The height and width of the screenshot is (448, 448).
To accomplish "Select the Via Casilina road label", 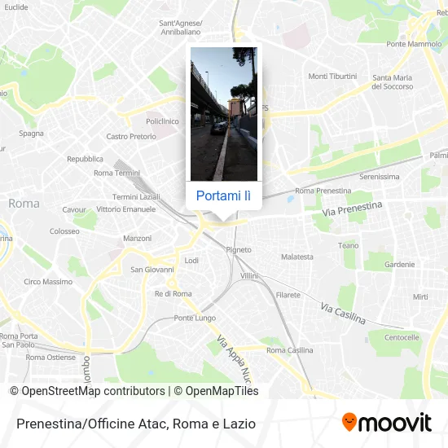I will [343, 314].
